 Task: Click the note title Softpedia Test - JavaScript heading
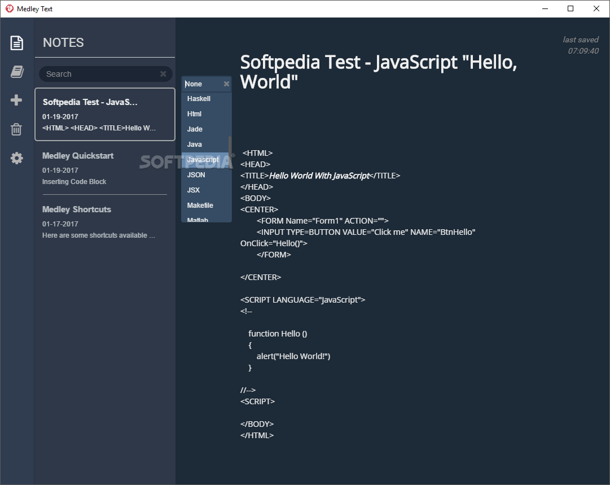coord(378,72)
